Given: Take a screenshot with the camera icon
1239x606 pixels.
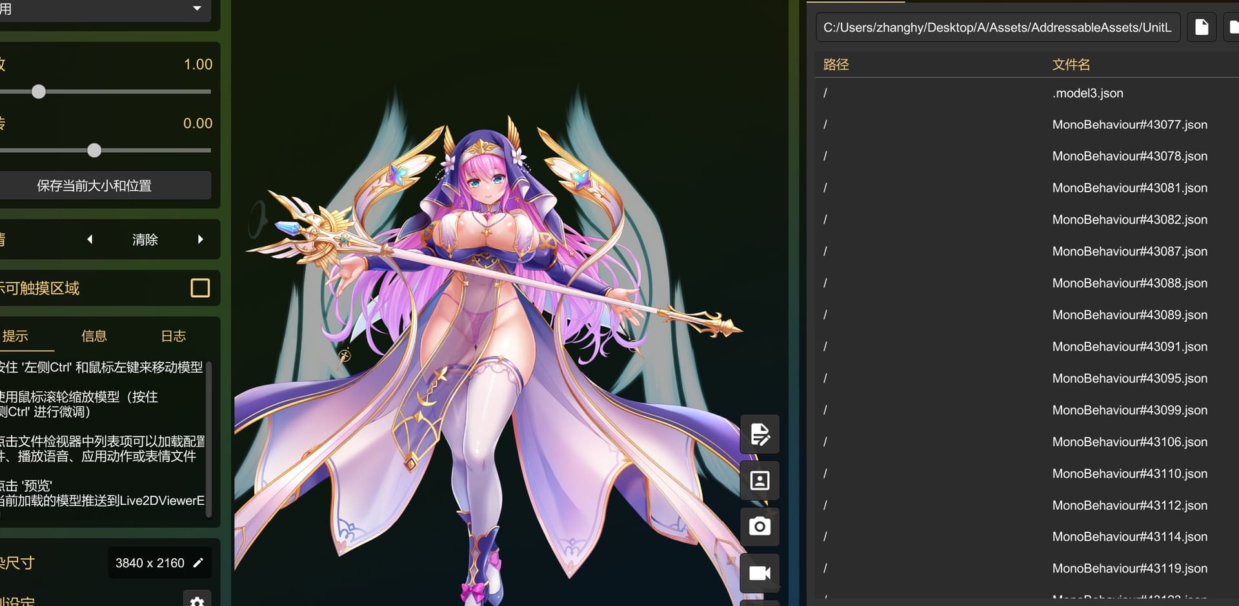Looking at the screenshot, I should (x=760, y=527).
